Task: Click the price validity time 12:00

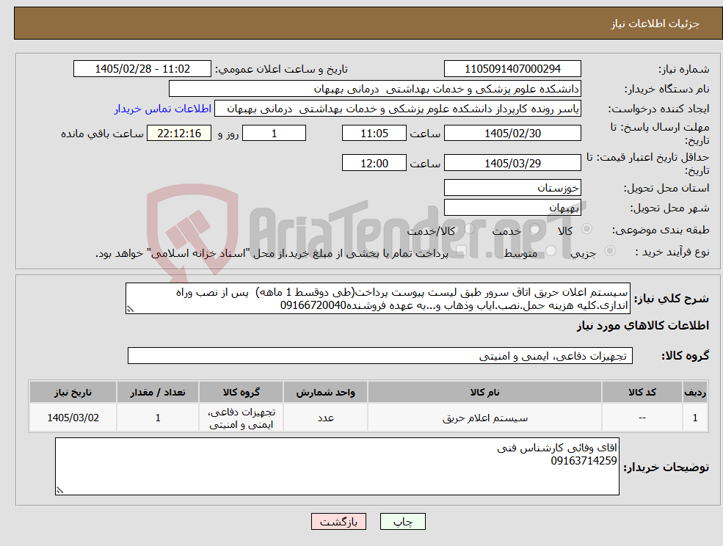Action: coord(374,163)
